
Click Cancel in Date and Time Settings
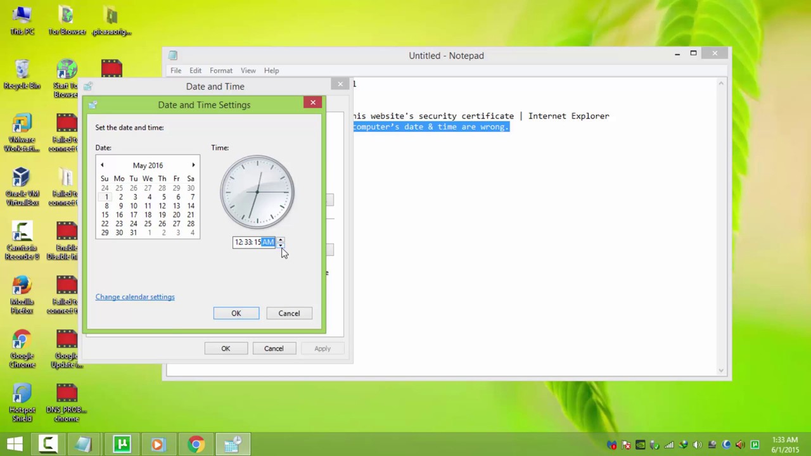tap(289, 313)
